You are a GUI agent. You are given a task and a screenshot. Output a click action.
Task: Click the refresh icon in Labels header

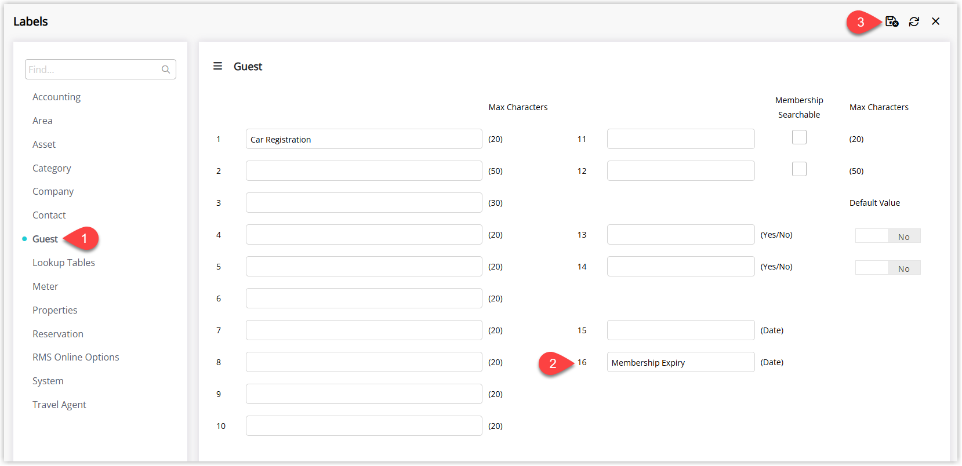(914, 21)
